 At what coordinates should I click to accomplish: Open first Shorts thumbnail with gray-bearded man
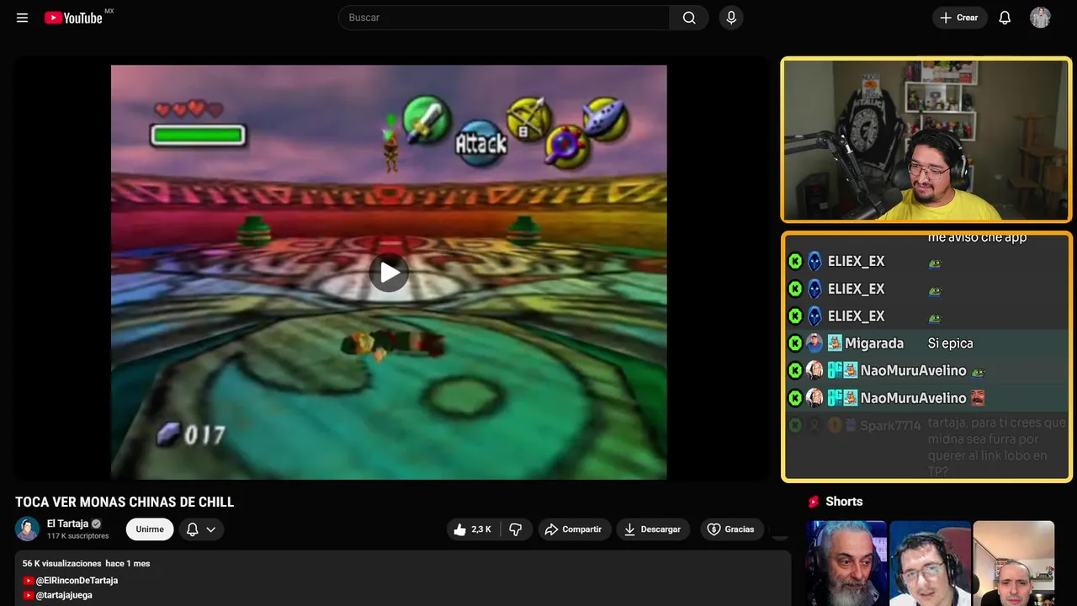846,563
